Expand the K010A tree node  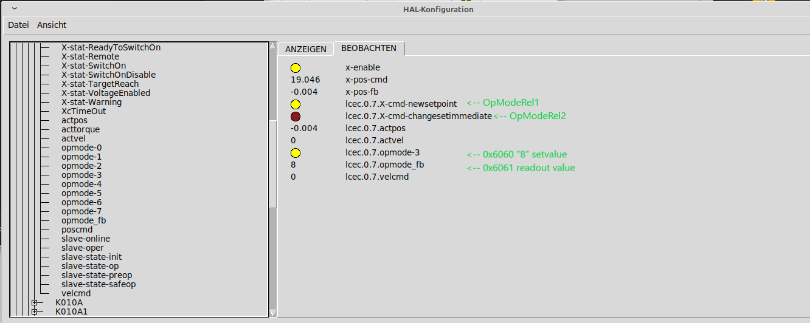35,302
